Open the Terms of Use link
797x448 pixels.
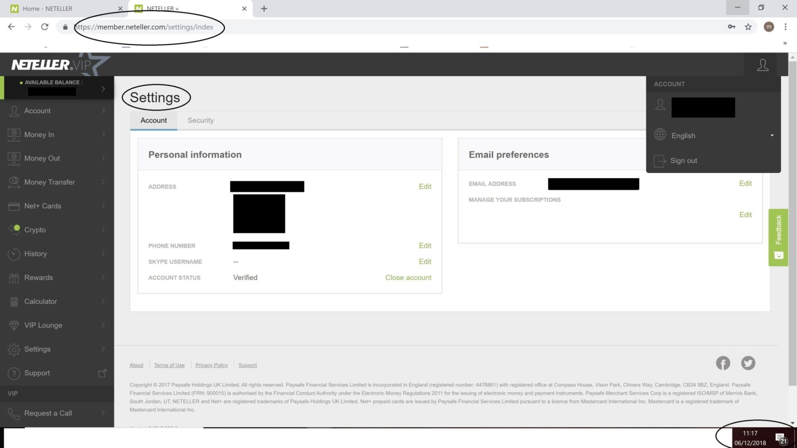(x=169, y=365)
